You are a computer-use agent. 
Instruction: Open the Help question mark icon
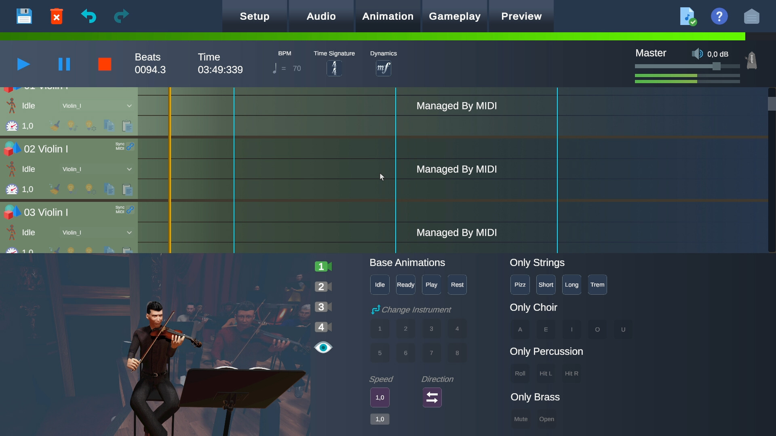(719, 16)
